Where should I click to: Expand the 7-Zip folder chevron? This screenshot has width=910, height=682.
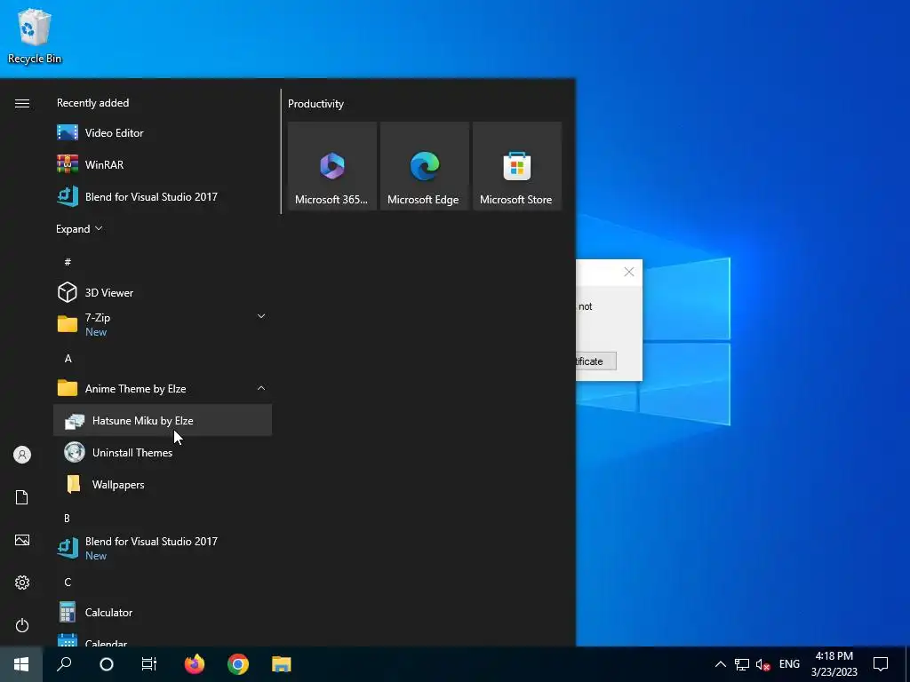click(x=261, y=316)
